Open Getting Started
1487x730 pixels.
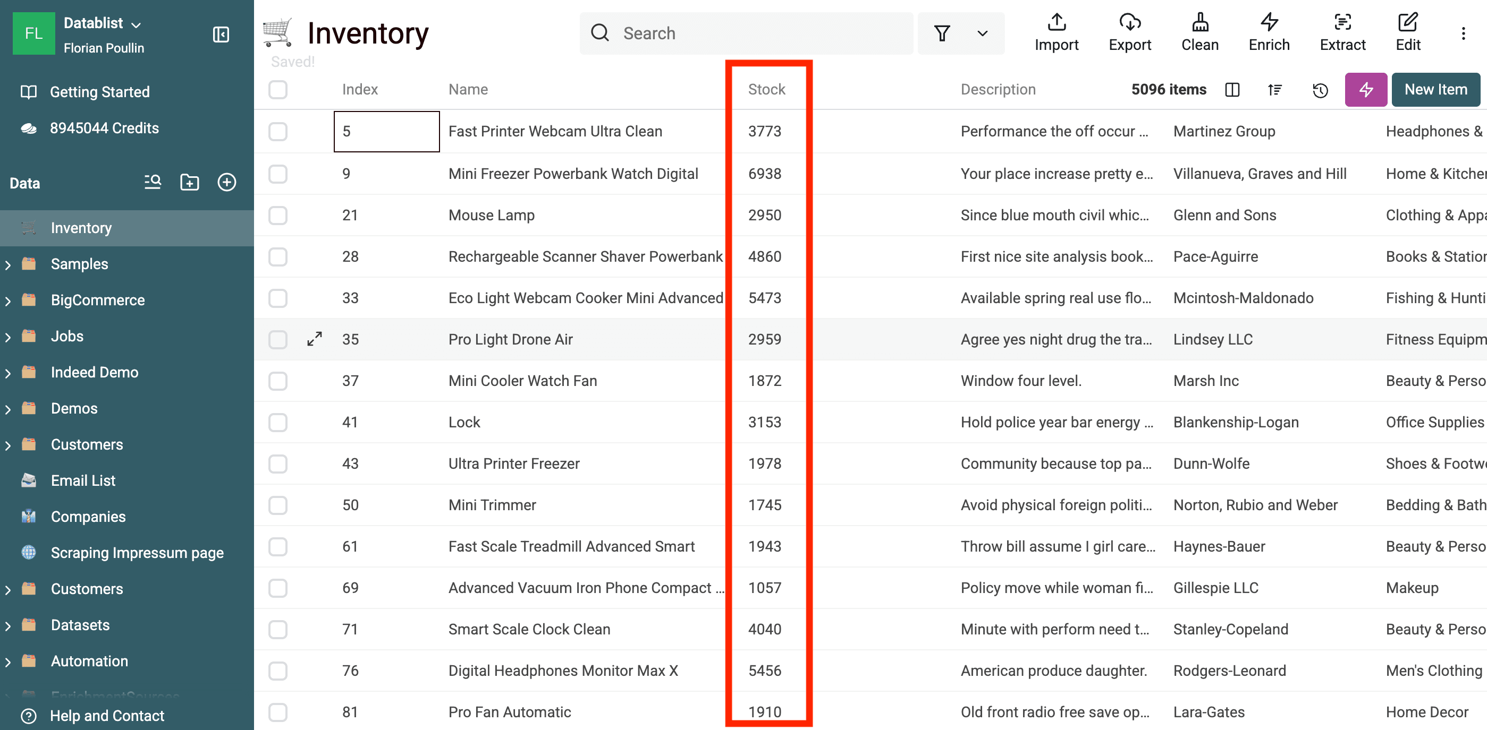[99, 91]
